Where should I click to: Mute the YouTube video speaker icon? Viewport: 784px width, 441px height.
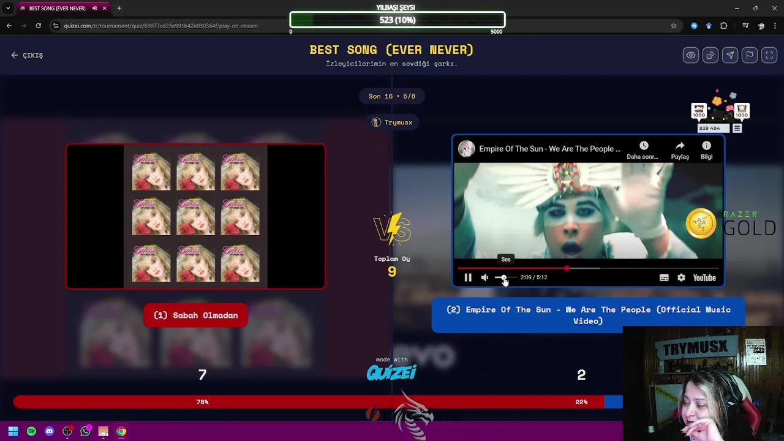coord(484,277)
